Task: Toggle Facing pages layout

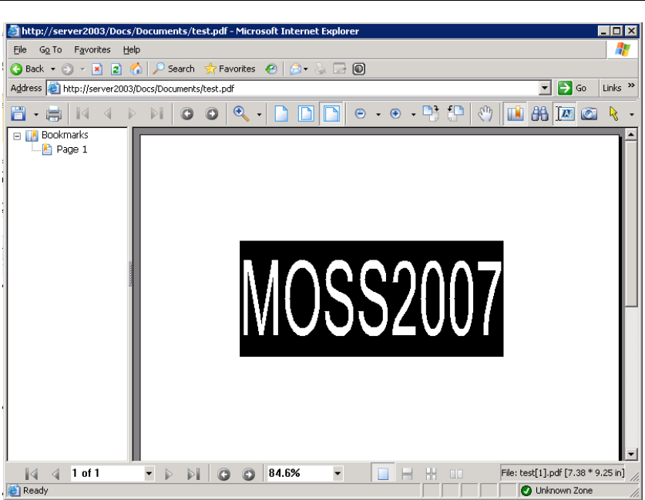Action: [456, 474]
